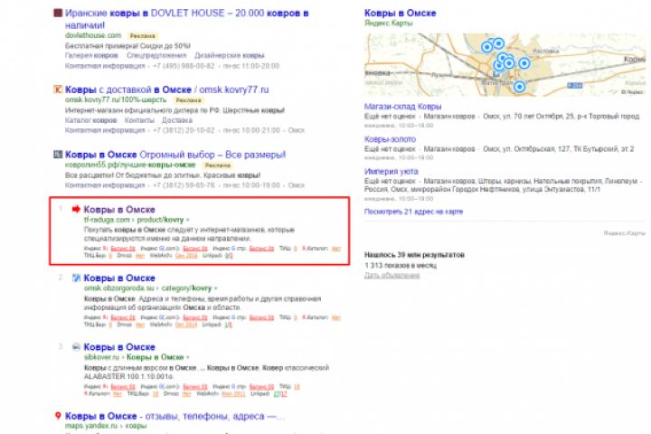Click the ковролин55.рф green URL
The image size is (651, 434).
(130, 165)
